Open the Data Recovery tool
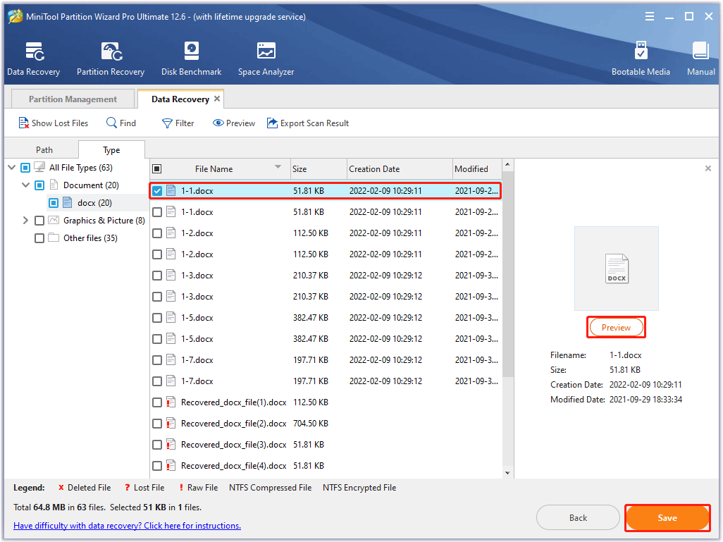Viewport: 723px width, 542px height. click(x=34, y=58)
